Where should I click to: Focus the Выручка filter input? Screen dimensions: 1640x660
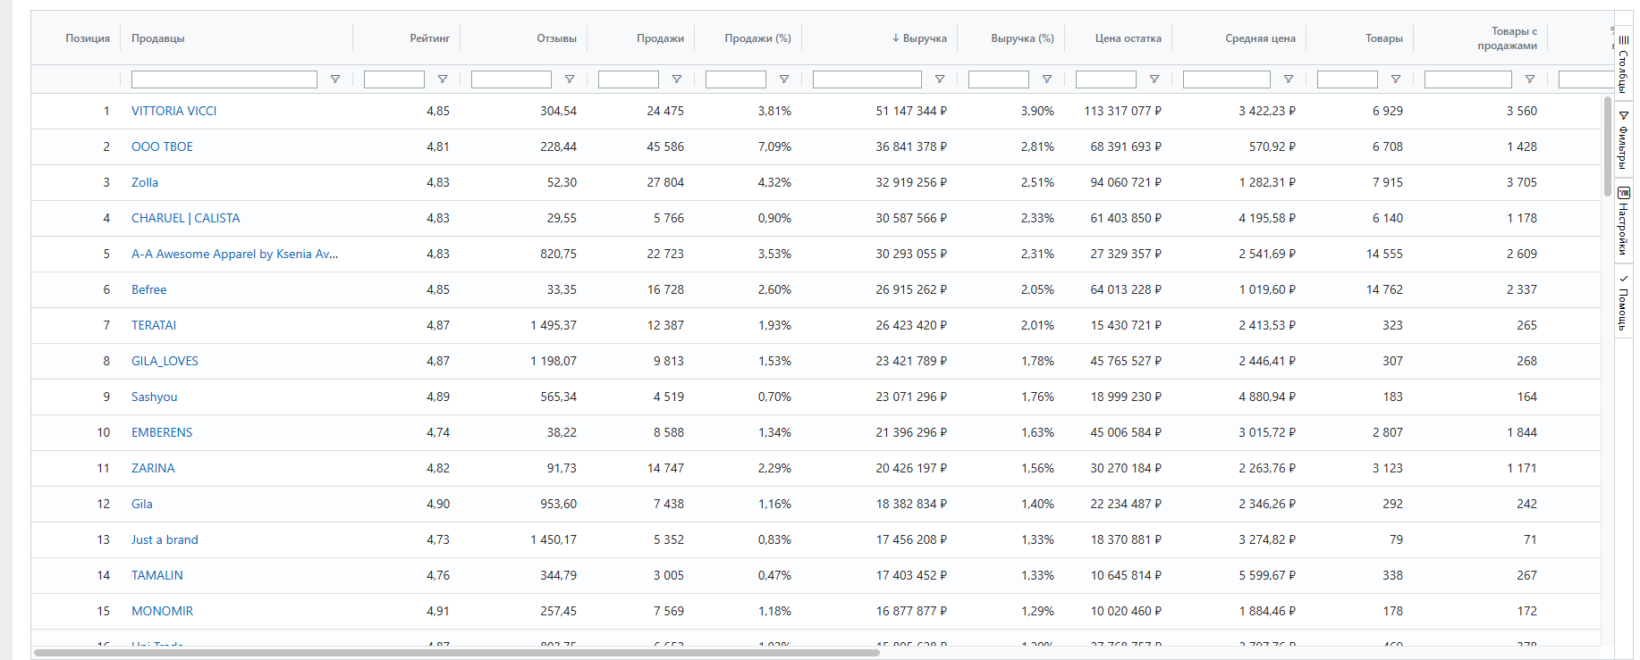[867, 79]
